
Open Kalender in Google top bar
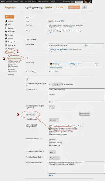pyautogui.click(x=45, y=2)
